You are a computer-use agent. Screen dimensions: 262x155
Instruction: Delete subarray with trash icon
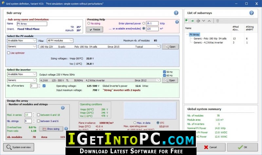pos(217,21)
